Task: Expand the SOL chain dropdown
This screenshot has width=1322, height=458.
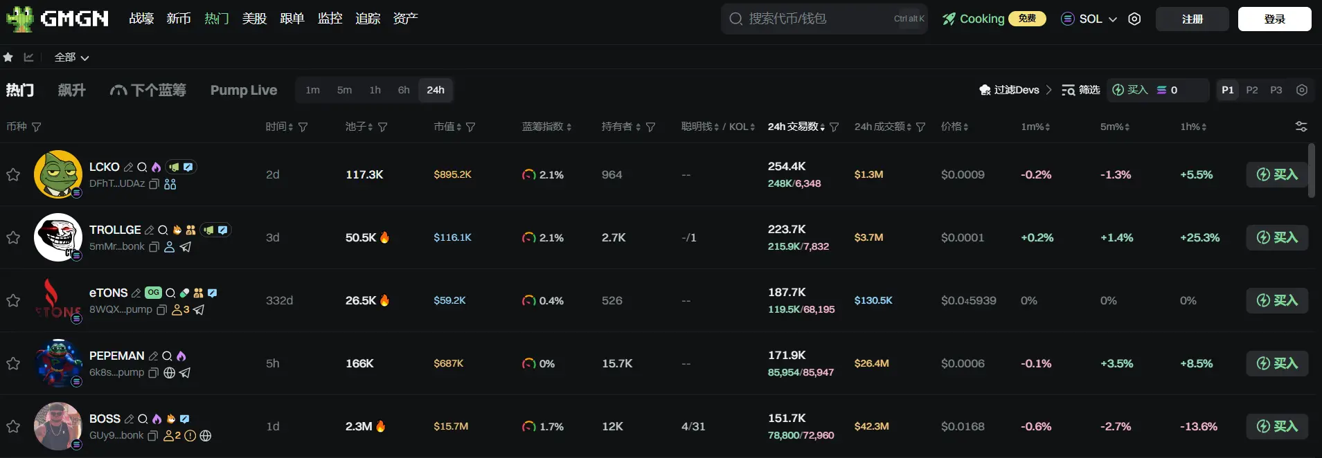Action: click(1089, 19)
